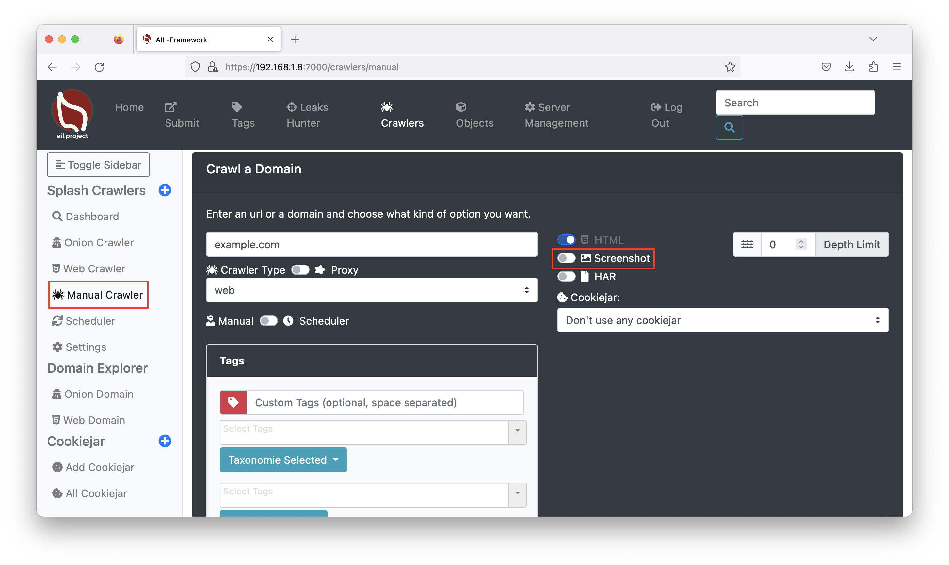Open the AIL search magnifier
949x565 pixels.
[x=729, y=127]
